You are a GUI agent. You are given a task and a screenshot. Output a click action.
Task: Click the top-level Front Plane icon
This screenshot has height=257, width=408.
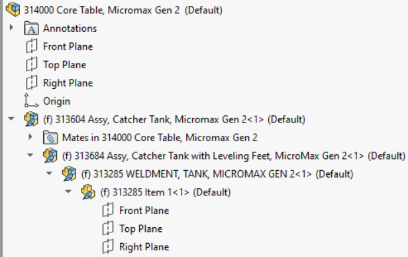32,46
